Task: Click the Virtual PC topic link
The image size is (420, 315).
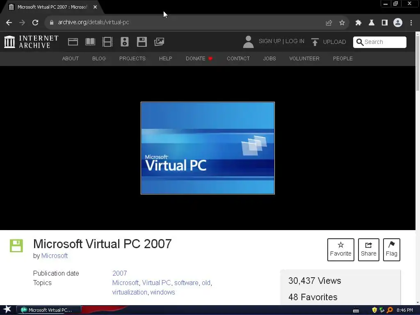Action: [x=156, y=283]
